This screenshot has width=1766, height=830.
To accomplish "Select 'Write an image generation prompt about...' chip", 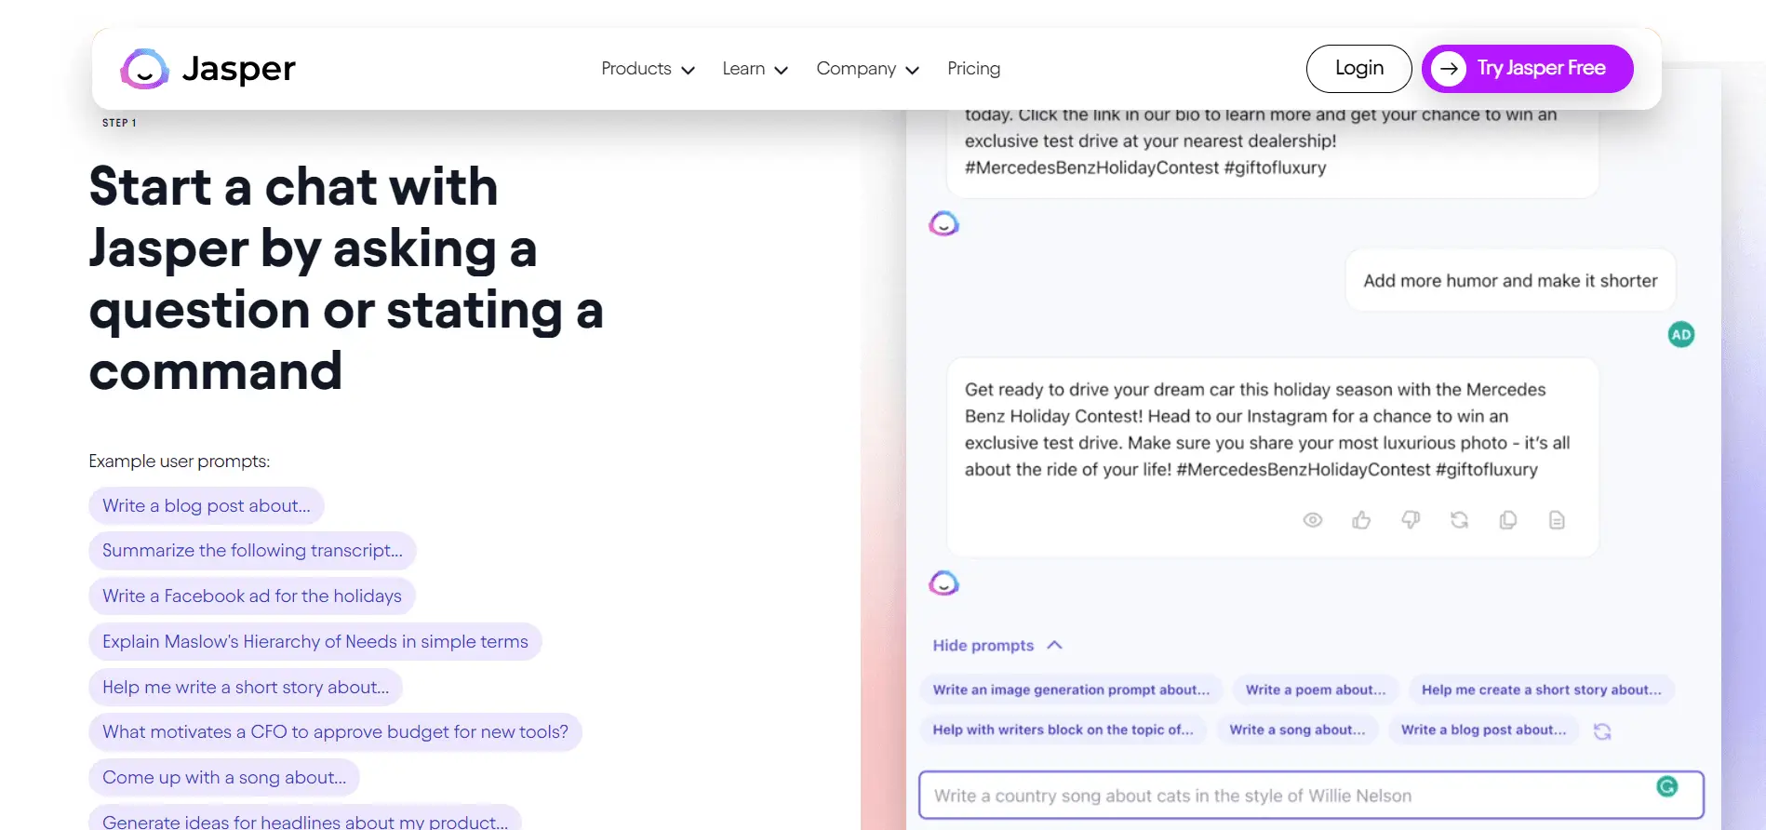I will (x=1071, y=689).
